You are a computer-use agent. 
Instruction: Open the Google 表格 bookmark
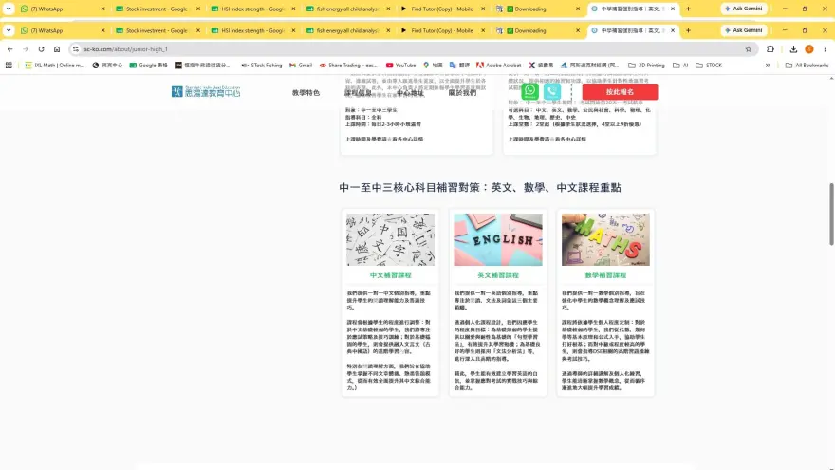point(148,65)
